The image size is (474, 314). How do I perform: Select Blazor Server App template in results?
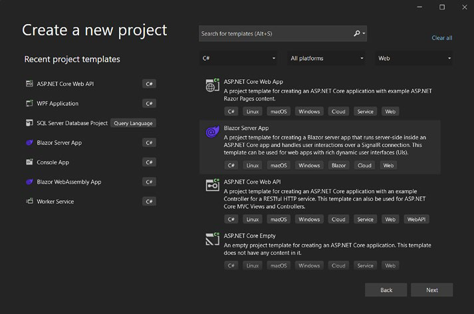246,128
